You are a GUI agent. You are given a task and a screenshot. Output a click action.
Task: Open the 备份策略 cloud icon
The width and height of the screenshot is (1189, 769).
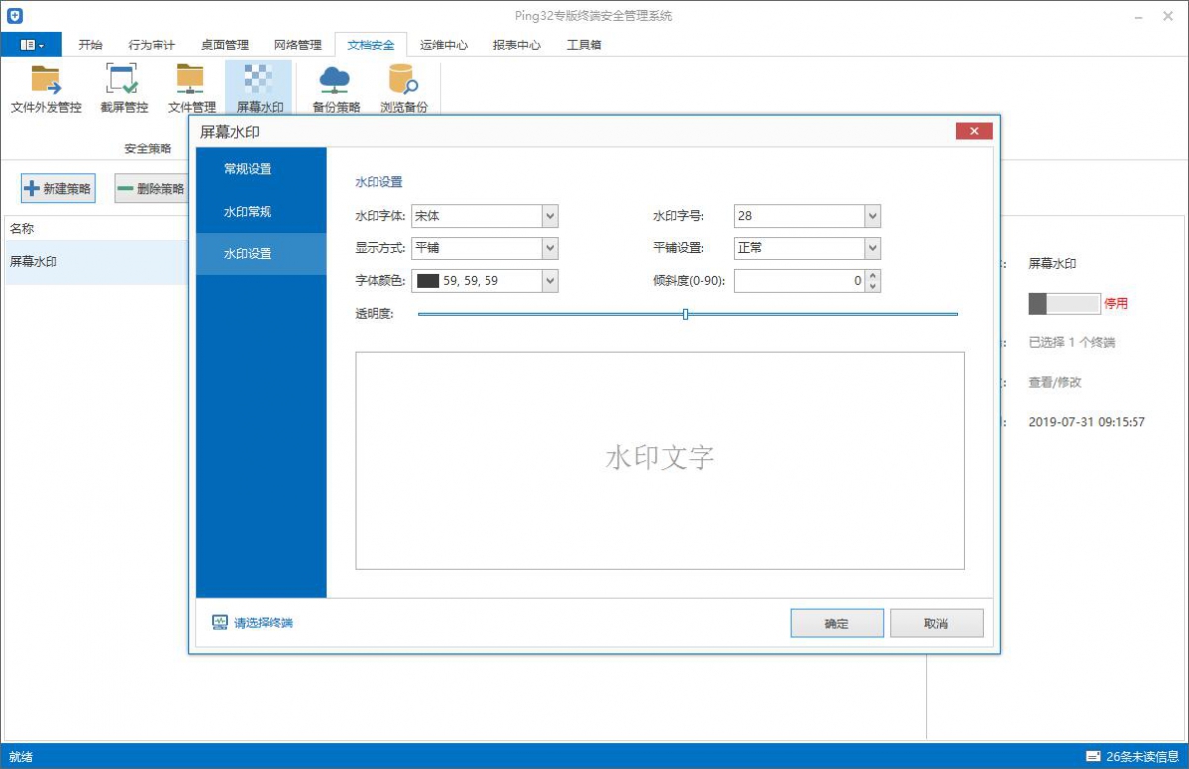(335, 81)
